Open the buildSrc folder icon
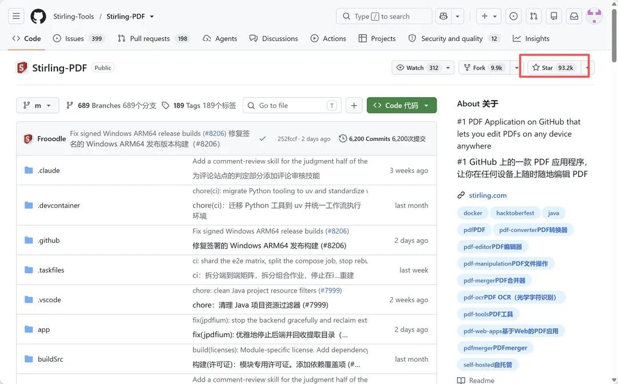 pos(29,359)
